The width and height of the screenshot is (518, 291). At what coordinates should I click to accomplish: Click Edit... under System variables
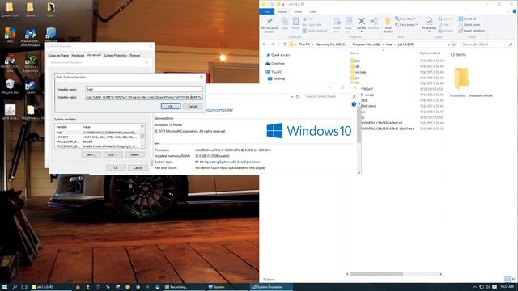[113, 154]
